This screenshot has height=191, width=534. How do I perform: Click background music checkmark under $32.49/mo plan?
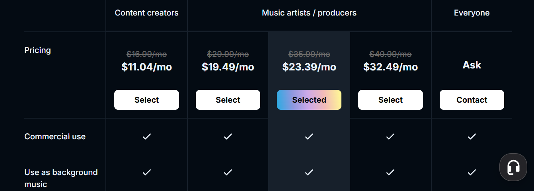click(390, 172)
